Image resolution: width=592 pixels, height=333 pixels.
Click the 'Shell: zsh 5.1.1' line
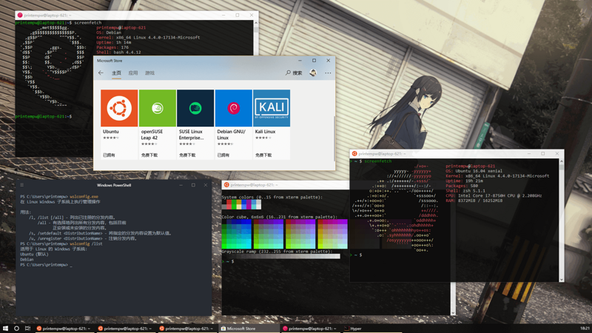click(x=465, y=191)
